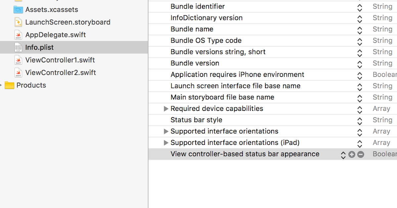Select ViewController2.swift source file
The height and width of the screenshot is (208, 397).
(x=60, y=72)
